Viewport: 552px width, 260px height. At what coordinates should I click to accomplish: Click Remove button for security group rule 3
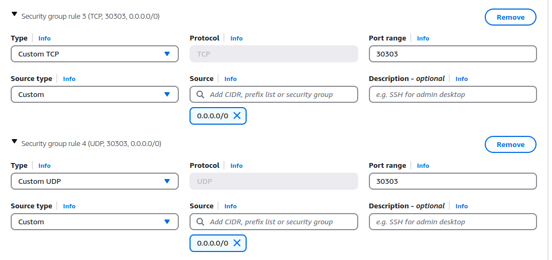pos(510,17)
